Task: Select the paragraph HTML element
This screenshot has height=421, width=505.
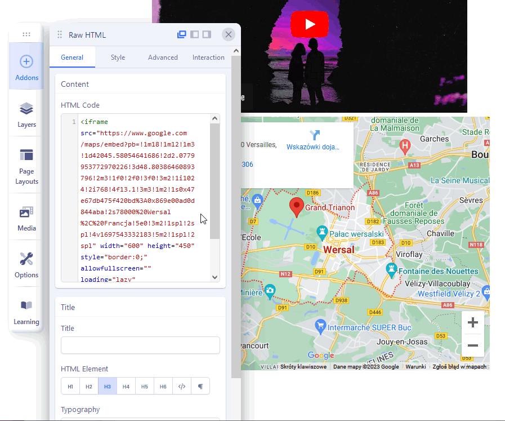Action: pyautogui.click(x=200, y=387)
